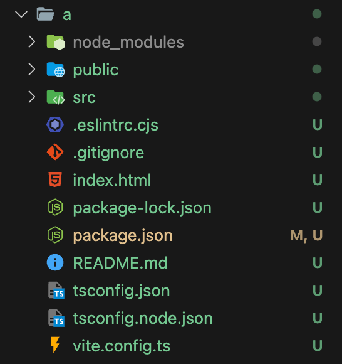This screenshot has width=342, height=364.
Task: Click the info icon beside README.md
Action: [x=55, y=262]
